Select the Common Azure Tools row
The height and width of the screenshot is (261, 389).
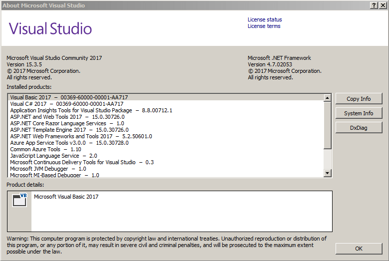pos(166,149)
